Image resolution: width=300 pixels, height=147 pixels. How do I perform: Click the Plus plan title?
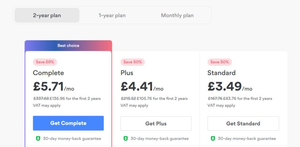pos(127,73)
